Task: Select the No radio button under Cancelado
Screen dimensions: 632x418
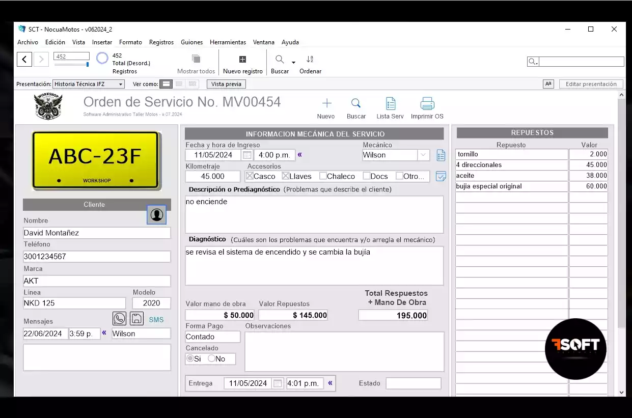Action: coord(211,358)
